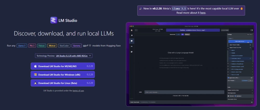Viewport: 260px width, 110px height.
Task: Open the LM Studio 0.2.28 with AMD ROCm link
Action: (72, 56)
